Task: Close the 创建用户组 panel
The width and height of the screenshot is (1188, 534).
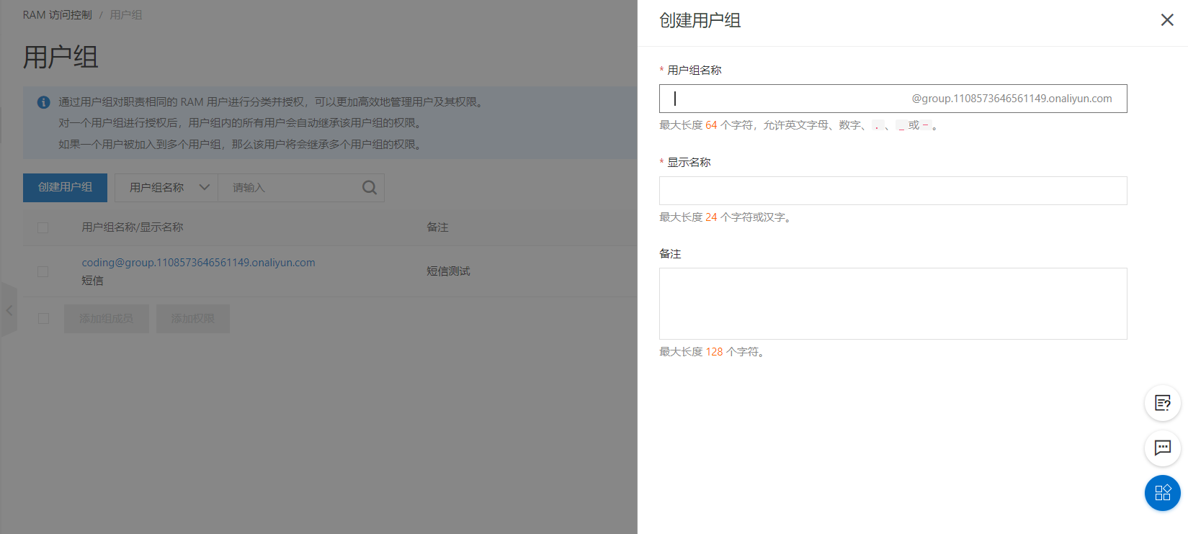Action: click(x=1167, y=20)
